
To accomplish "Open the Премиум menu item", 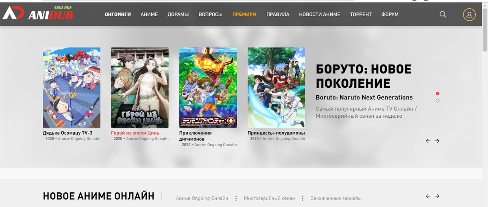I will [x=244, y=14].
